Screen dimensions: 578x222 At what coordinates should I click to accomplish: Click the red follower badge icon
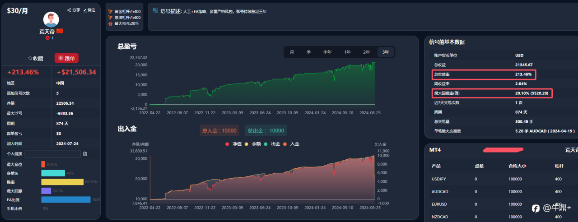47,38
